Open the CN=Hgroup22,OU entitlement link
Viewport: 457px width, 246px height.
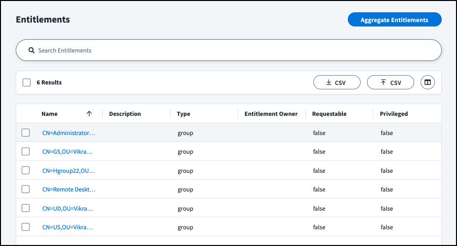[x=68, y=171]
